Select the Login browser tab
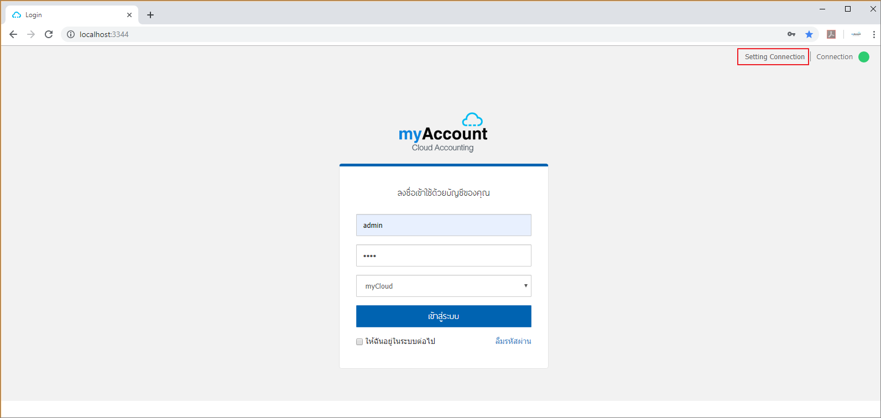This screenshot has width=881, height=418. 66,15
